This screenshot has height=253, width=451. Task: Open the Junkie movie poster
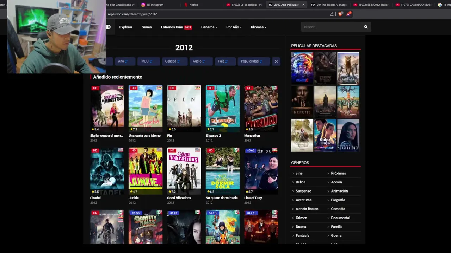146,171
